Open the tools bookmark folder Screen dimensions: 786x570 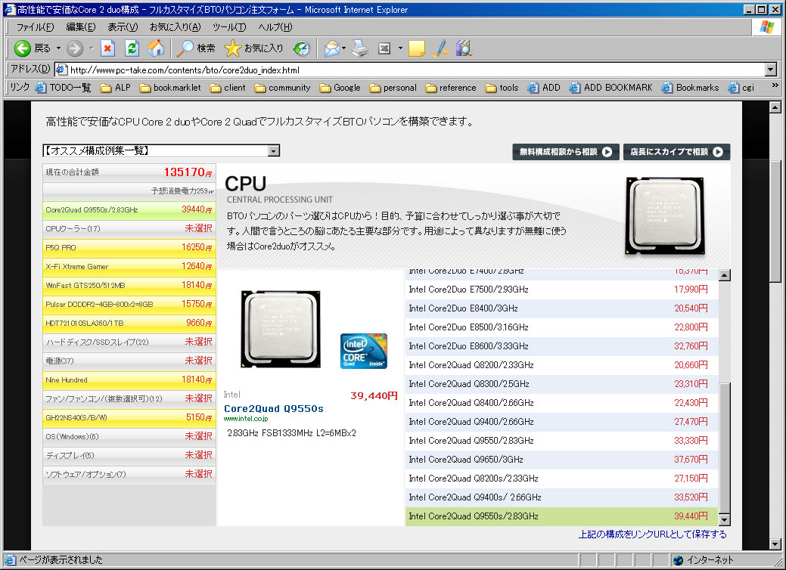[x=502, y=88]
